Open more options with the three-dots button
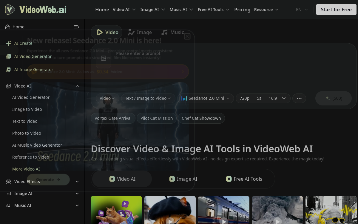 click(299, 98)
